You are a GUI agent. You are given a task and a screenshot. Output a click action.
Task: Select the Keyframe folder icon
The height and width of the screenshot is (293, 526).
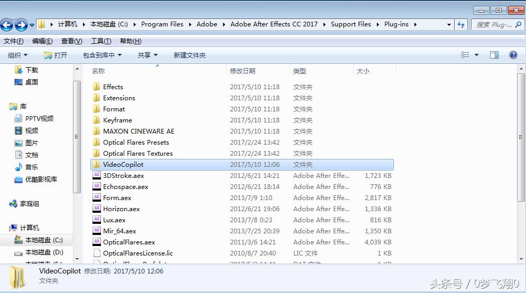pos(97,120)
